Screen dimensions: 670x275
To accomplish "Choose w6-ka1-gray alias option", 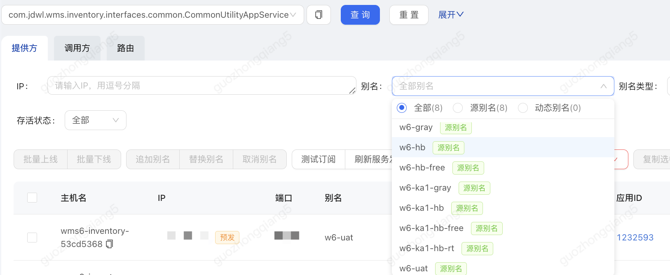I will point(425,188).
